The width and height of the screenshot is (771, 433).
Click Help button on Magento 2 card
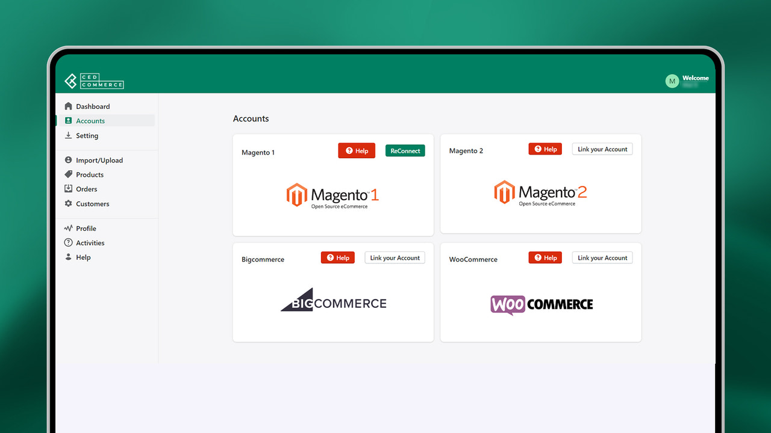point(545,149)
